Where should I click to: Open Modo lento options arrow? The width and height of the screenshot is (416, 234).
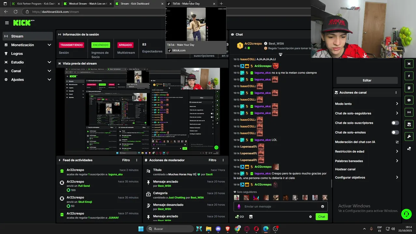pos(397,104)
